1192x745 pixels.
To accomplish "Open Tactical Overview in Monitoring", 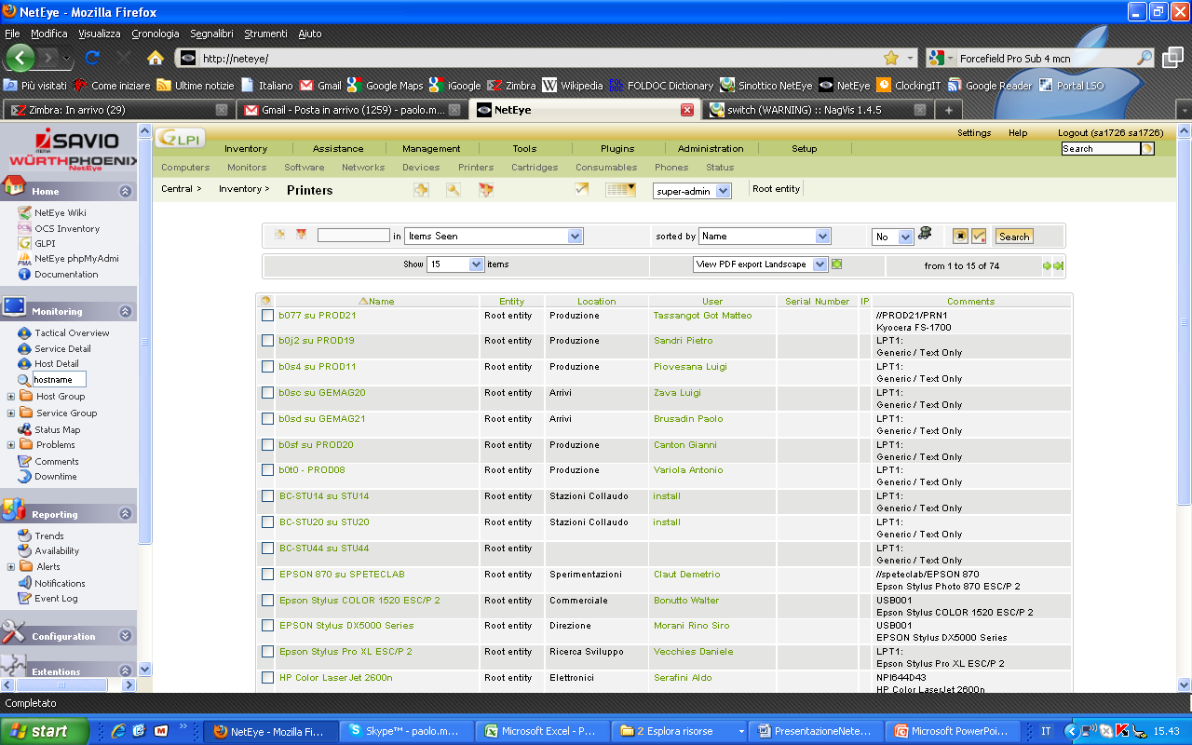I will (x=72, y=332).
